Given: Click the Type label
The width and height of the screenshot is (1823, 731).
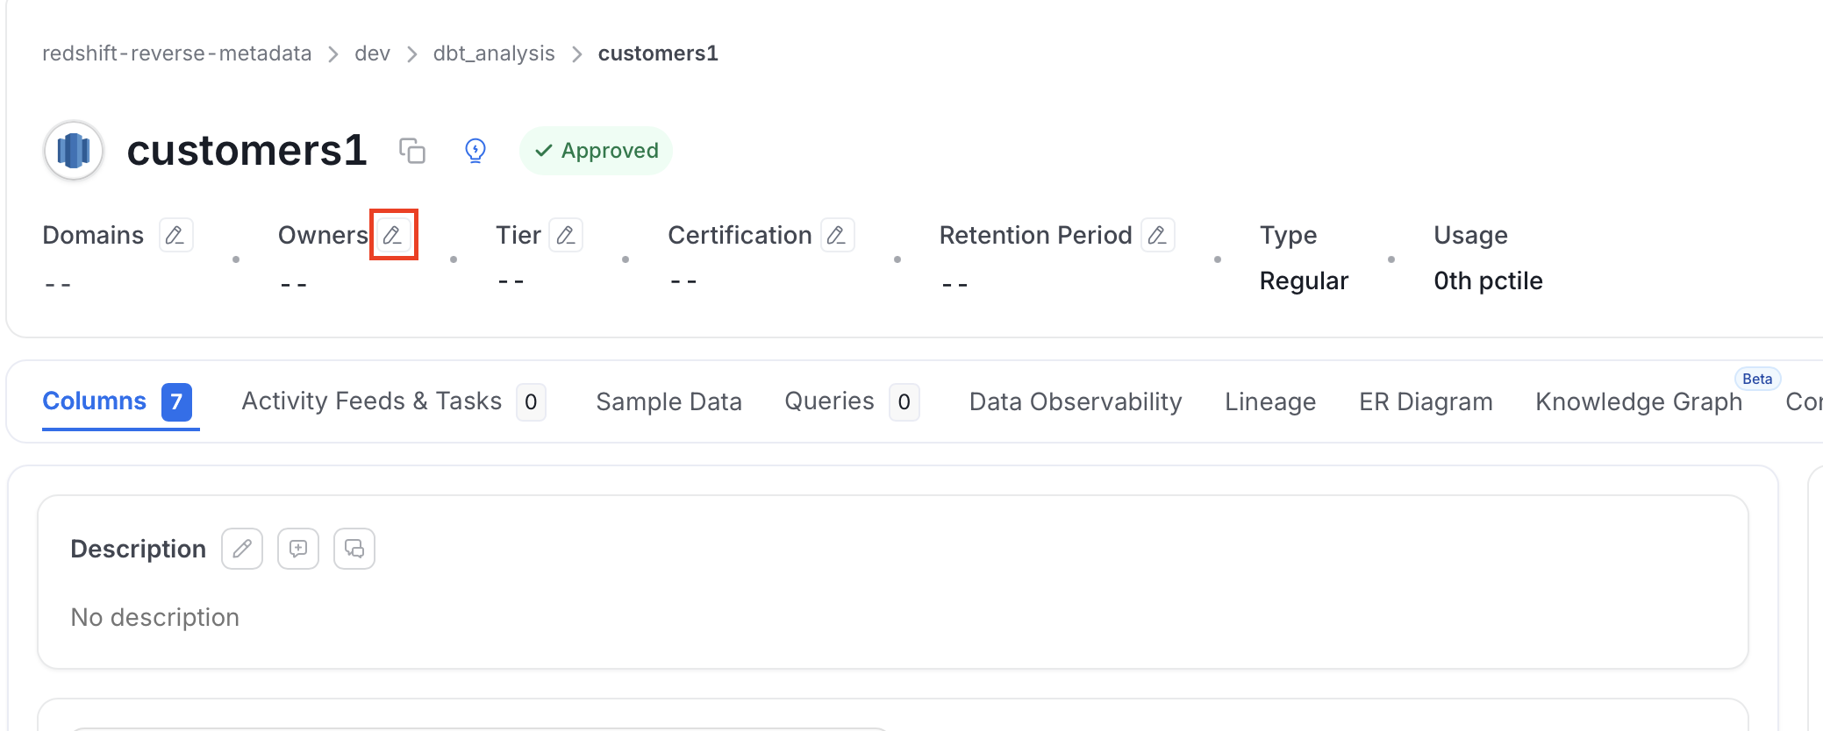Looking at the screenshot, I should [x=1288, y=235].
